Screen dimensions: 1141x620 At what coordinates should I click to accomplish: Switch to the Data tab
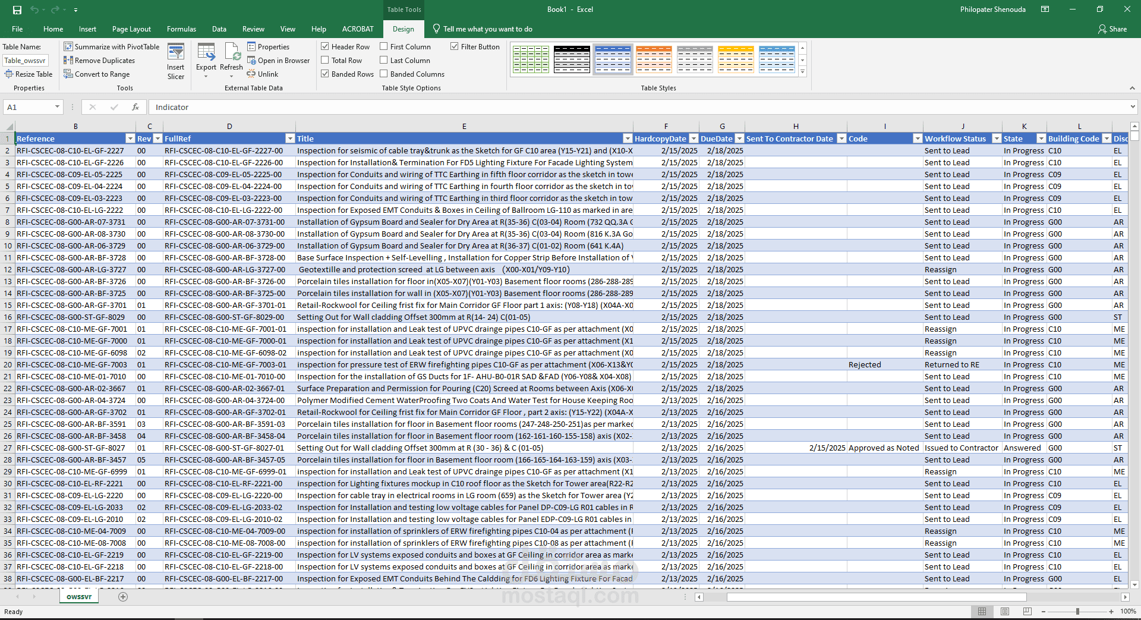tap(219, 29)
